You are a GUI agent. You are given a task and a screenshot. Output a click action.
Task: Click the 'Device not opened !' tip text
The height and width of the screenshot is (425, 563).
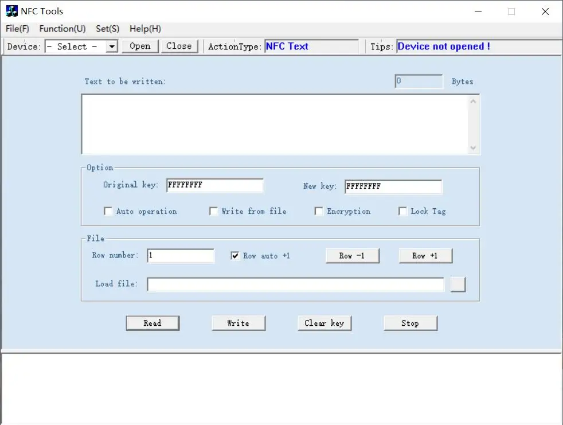(444, 46)
